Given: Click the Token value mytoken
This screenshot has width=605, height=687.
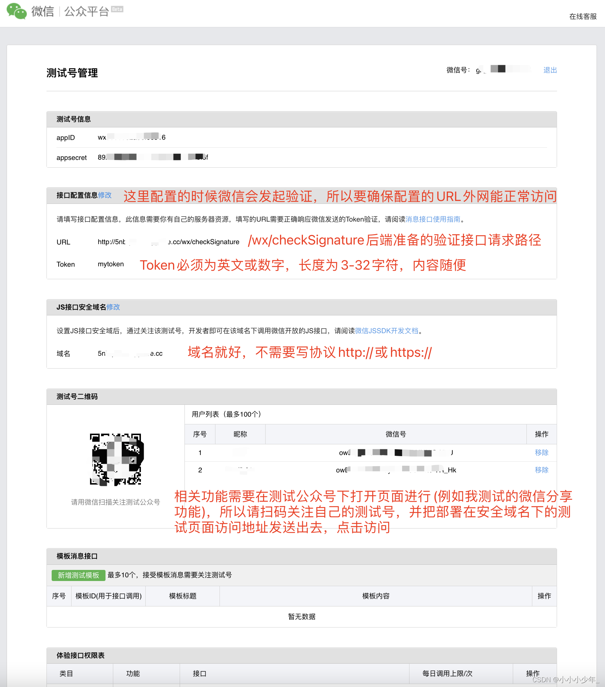Looking at the screenshot, I should 110,264.
